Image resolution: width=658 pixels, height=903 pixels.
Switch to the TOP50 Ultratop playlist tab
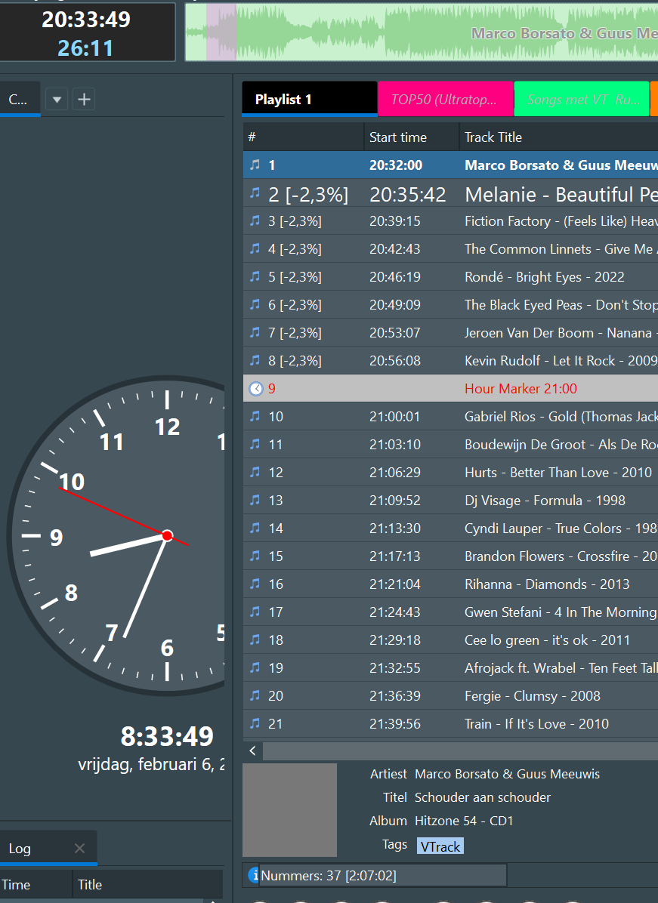click(444, 99)
